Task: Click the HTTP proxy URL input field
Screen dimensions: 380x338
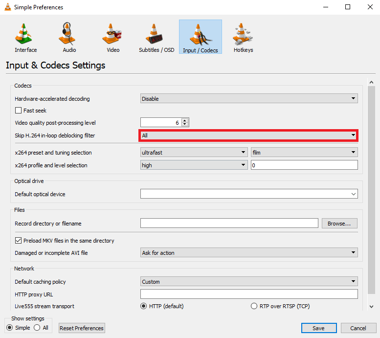Action: click(249, 294)
